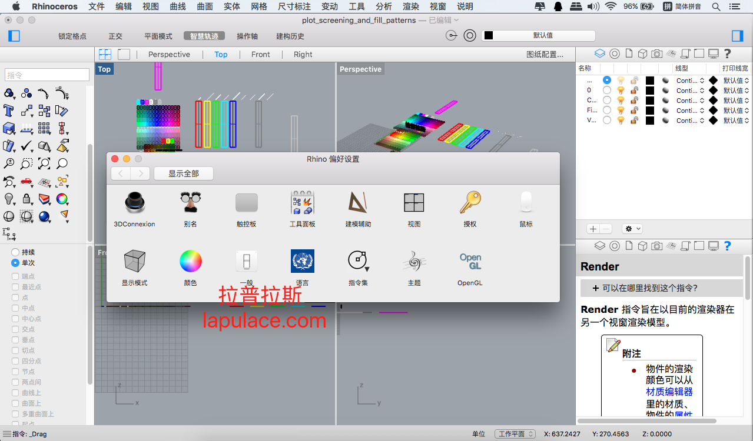Screen dimensions: 753x441
Task: Click the checkmark Check objects tool
Action: (x=26, y=146)
